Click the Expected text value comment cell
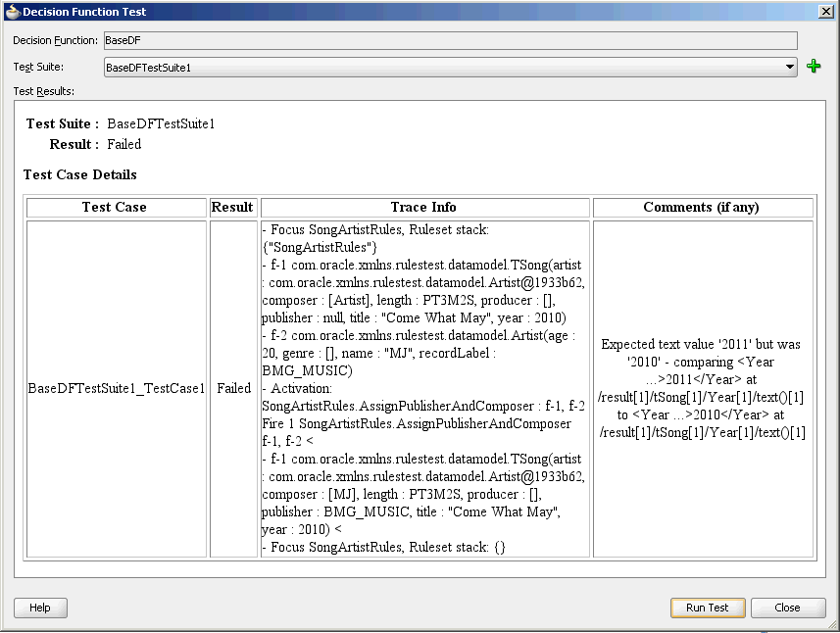This screenshot has width=840, height=633. (703, 389)
